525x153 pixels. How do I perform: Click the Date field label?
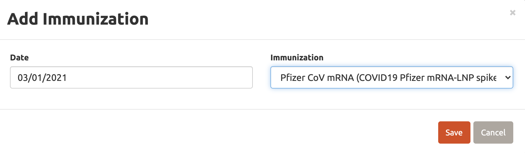point(19,57)
